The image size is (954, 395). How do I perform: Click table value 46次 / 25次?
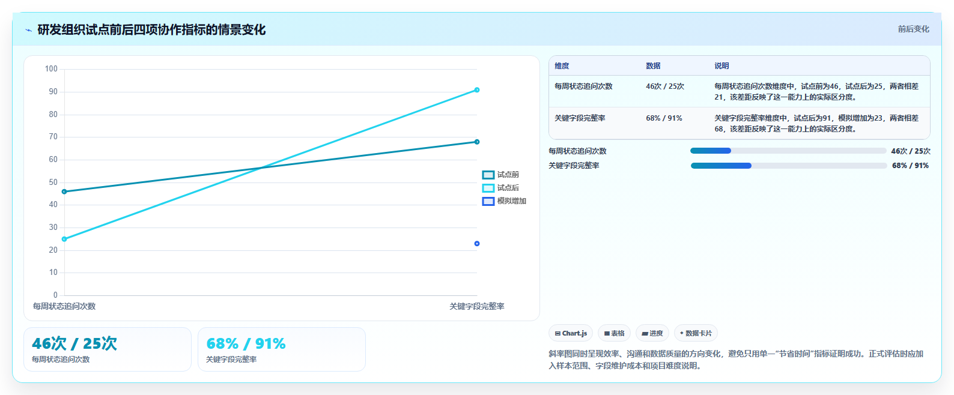[665, 86]
